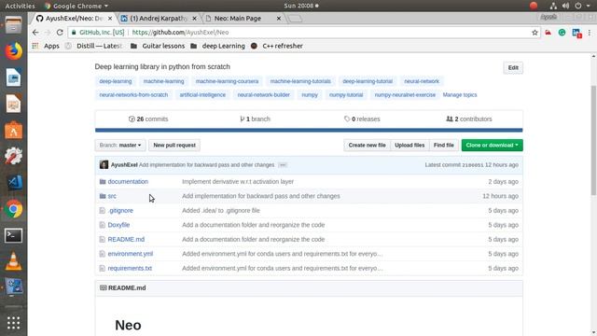The image size is (597, 336).
Task: Select the numpy topic tag
Action: (310, 95)
